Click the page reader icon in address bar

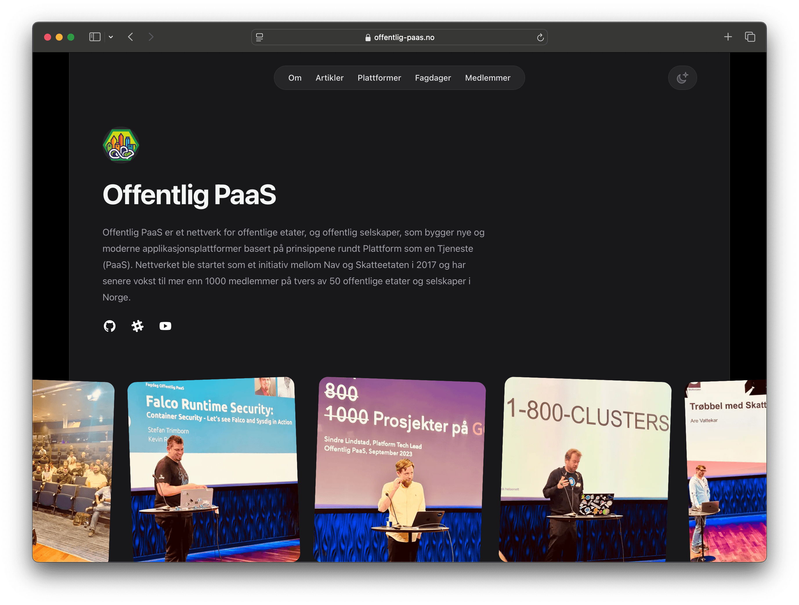pos(259,37)
